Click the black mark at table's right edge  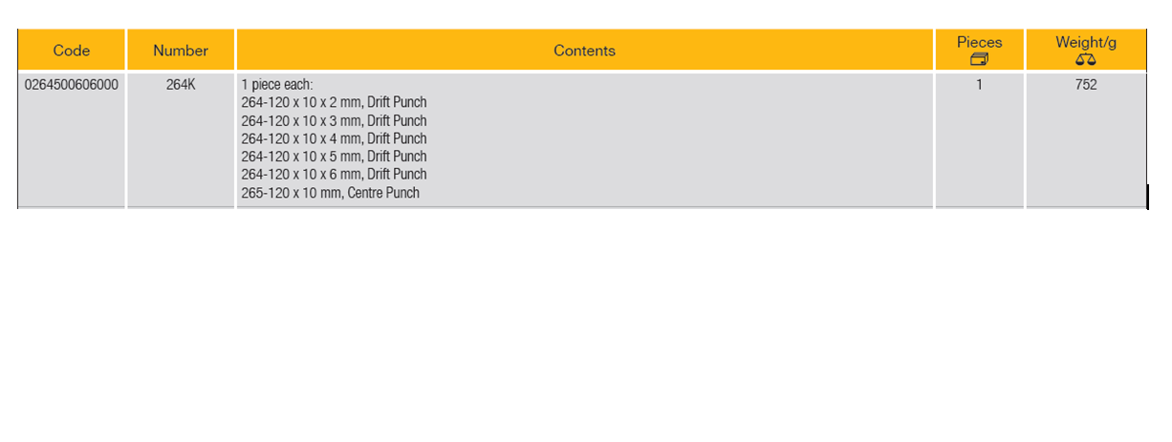pyautogui.click(x=1147, y=197)
